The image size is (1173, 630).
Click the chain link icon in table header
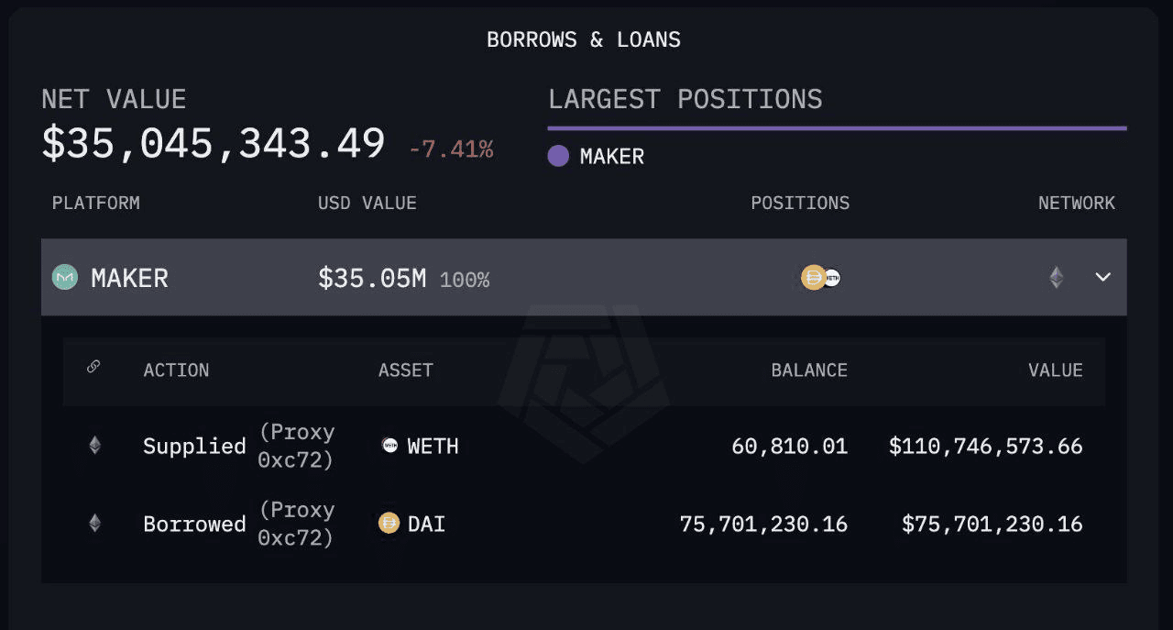pyautogui.click(x=93, y=367)
